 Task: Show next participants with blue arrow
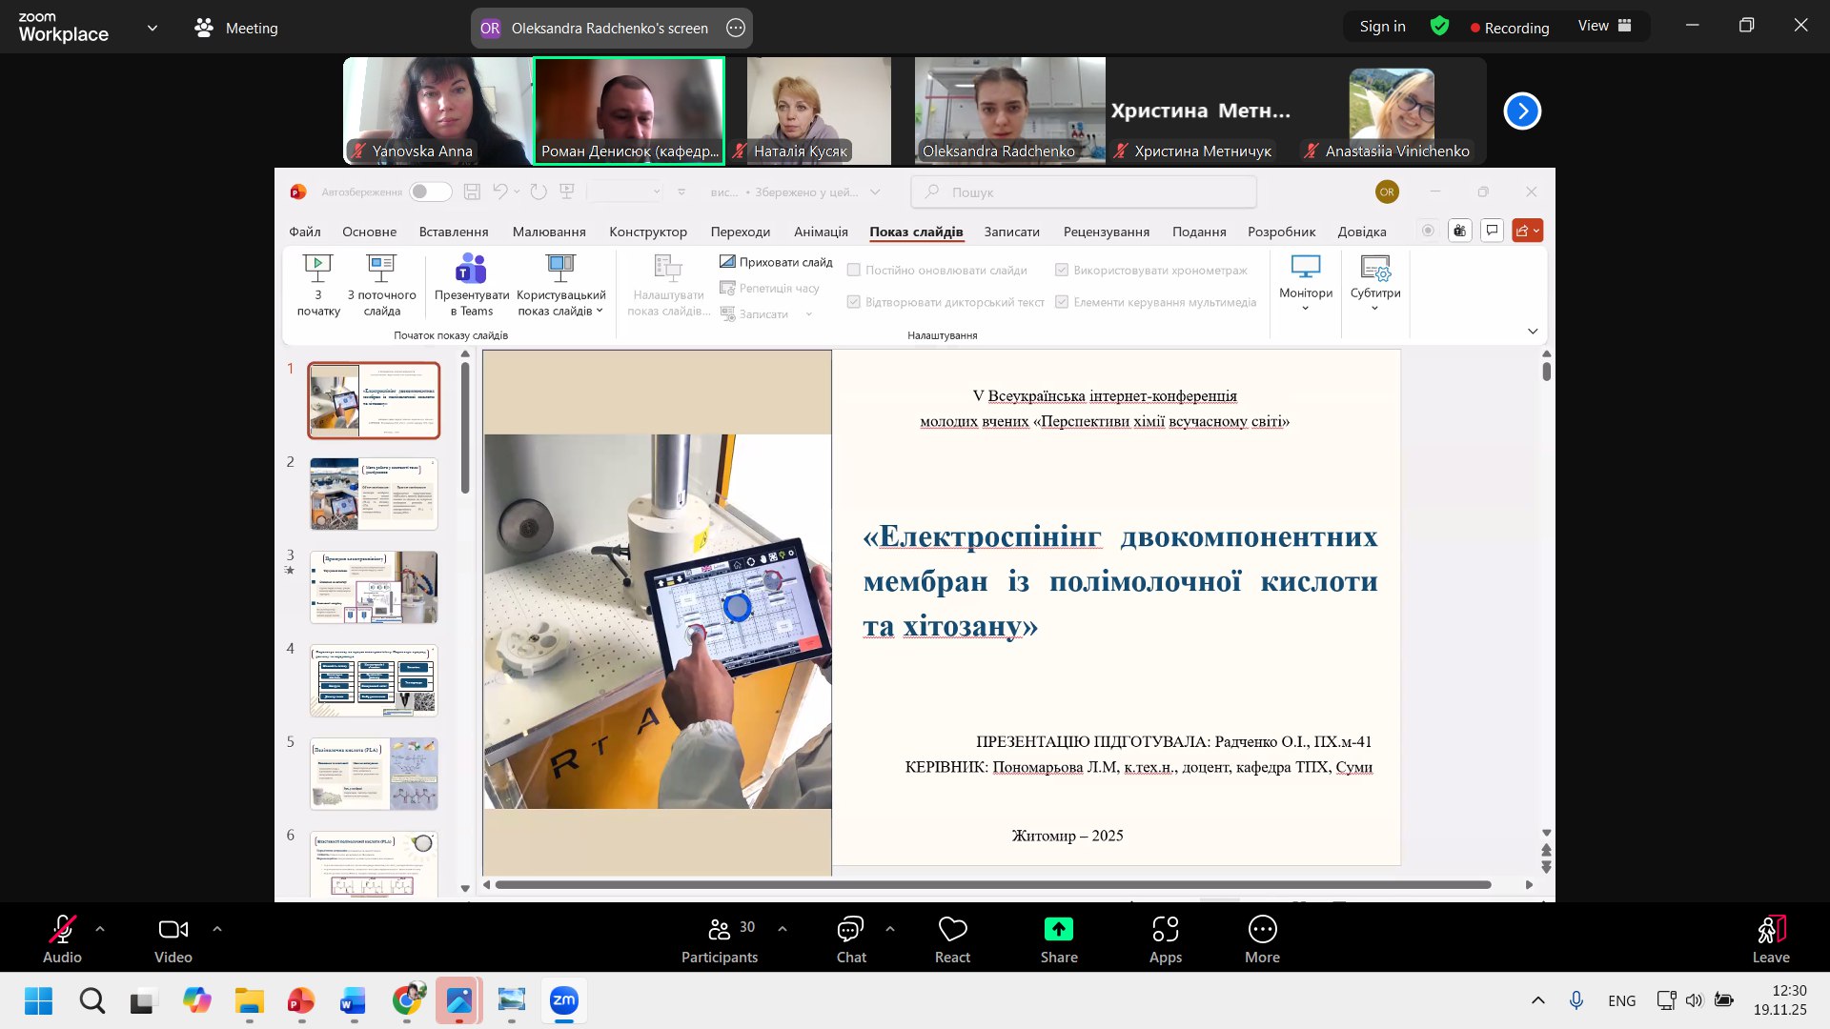coord(1522,111)
